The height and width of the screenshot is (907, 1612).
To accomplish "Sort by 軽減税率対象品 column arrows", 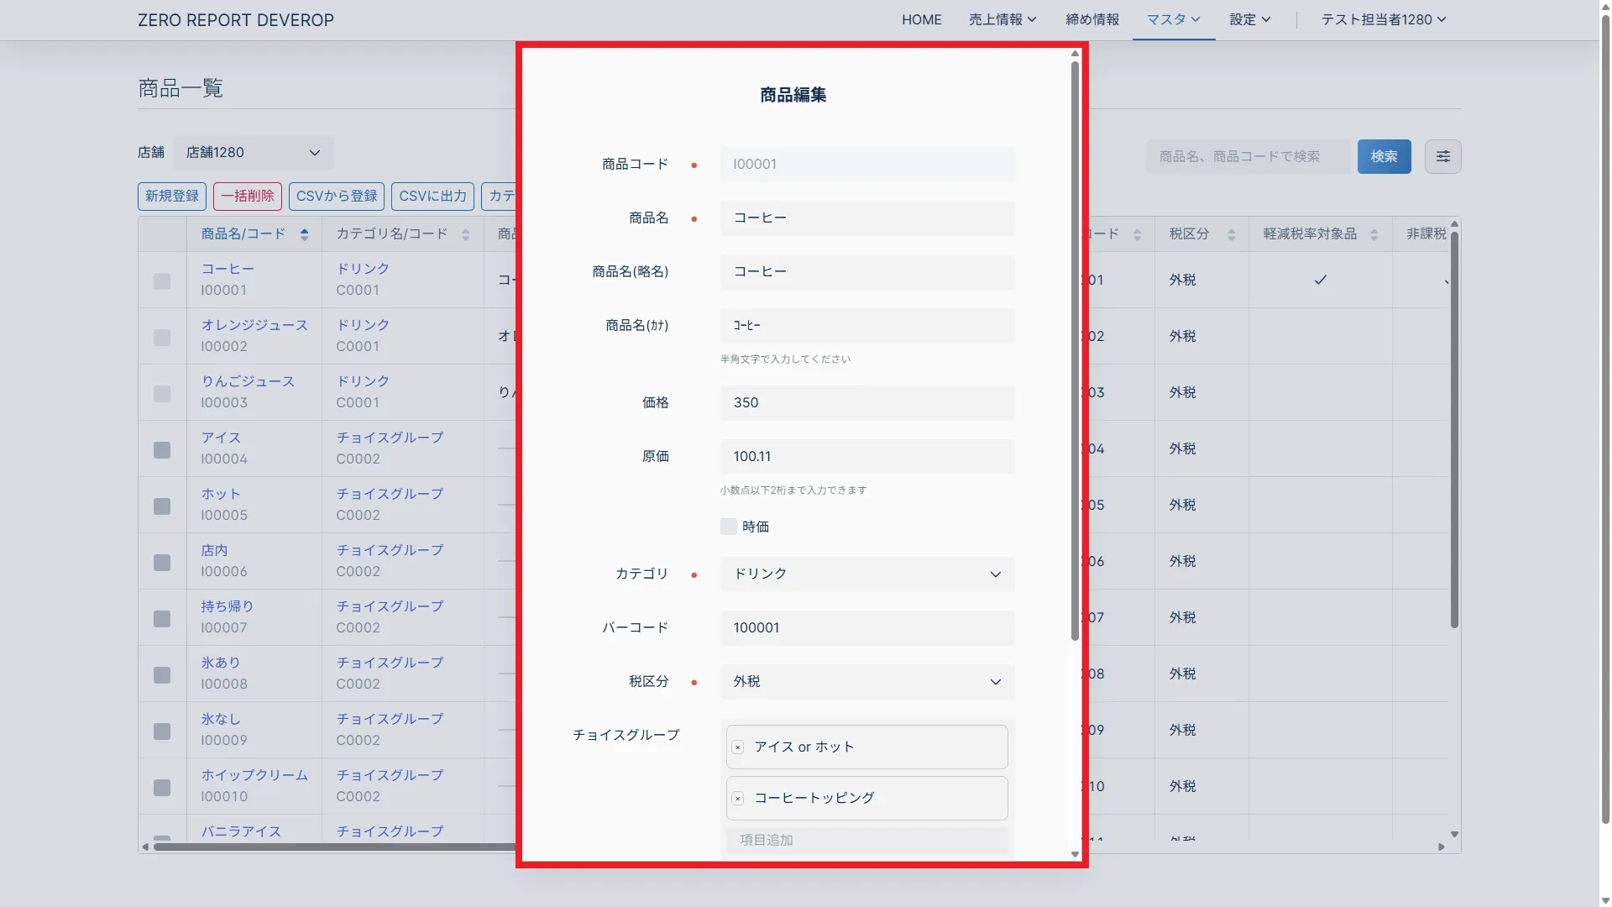I will point(1374,234).
